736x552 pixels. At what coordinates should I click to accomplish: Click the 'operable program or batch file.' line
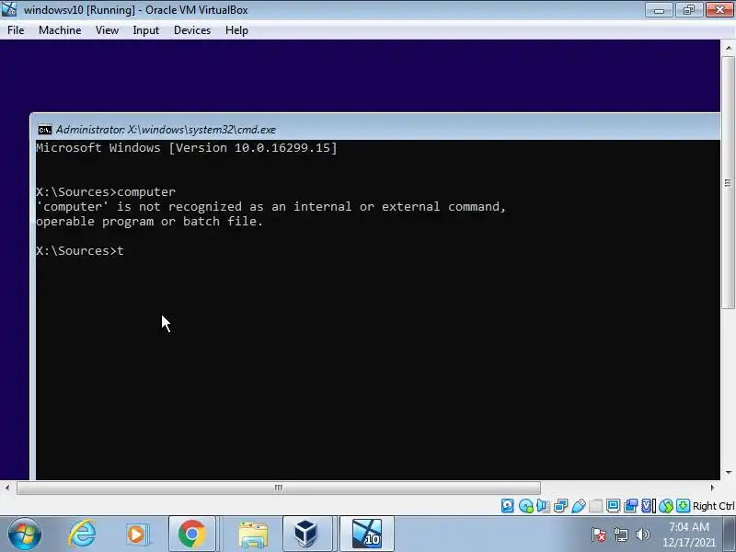pos(149,221)
